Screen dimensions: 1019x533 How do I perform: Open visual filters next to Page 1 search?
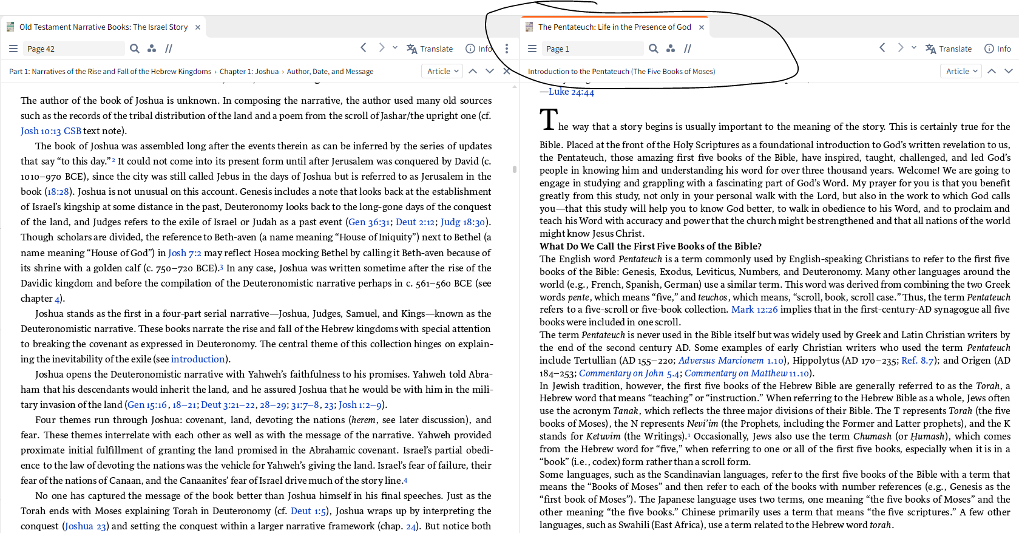coord(671,49)
